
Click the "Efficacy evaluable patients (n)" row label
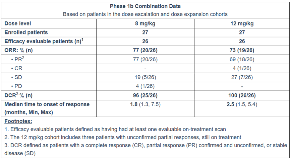click(42, 41)
